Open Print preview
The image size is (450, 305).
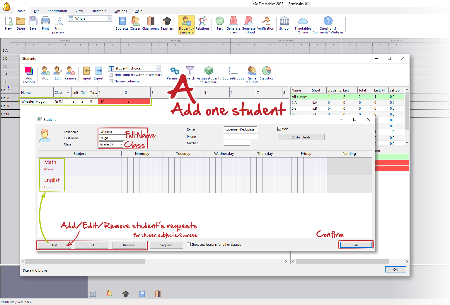click(58, 25)
